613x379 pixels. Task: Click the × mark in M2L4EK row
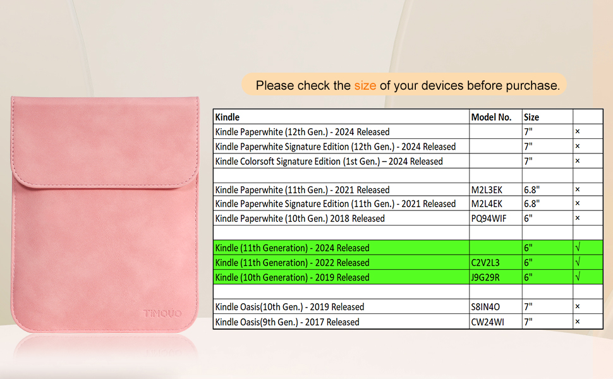pos(578,203)
